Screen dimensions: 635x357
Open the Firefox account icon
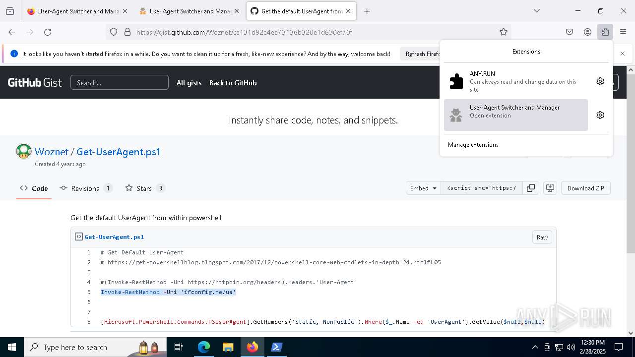point(587,32)
